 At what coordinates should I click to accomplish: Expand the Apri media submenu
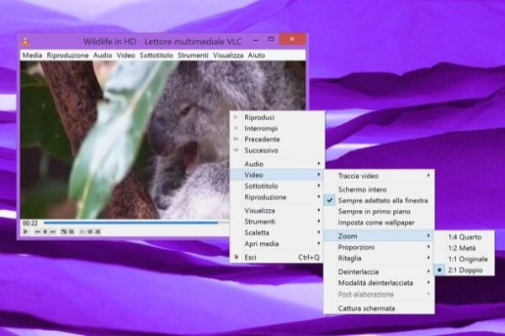click(x=277, y=244)
